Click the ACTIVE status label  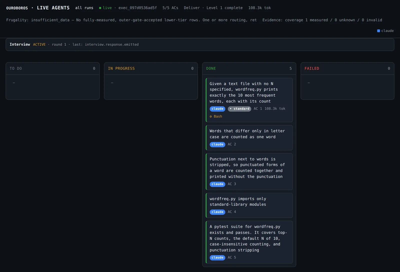pos(39,44)
